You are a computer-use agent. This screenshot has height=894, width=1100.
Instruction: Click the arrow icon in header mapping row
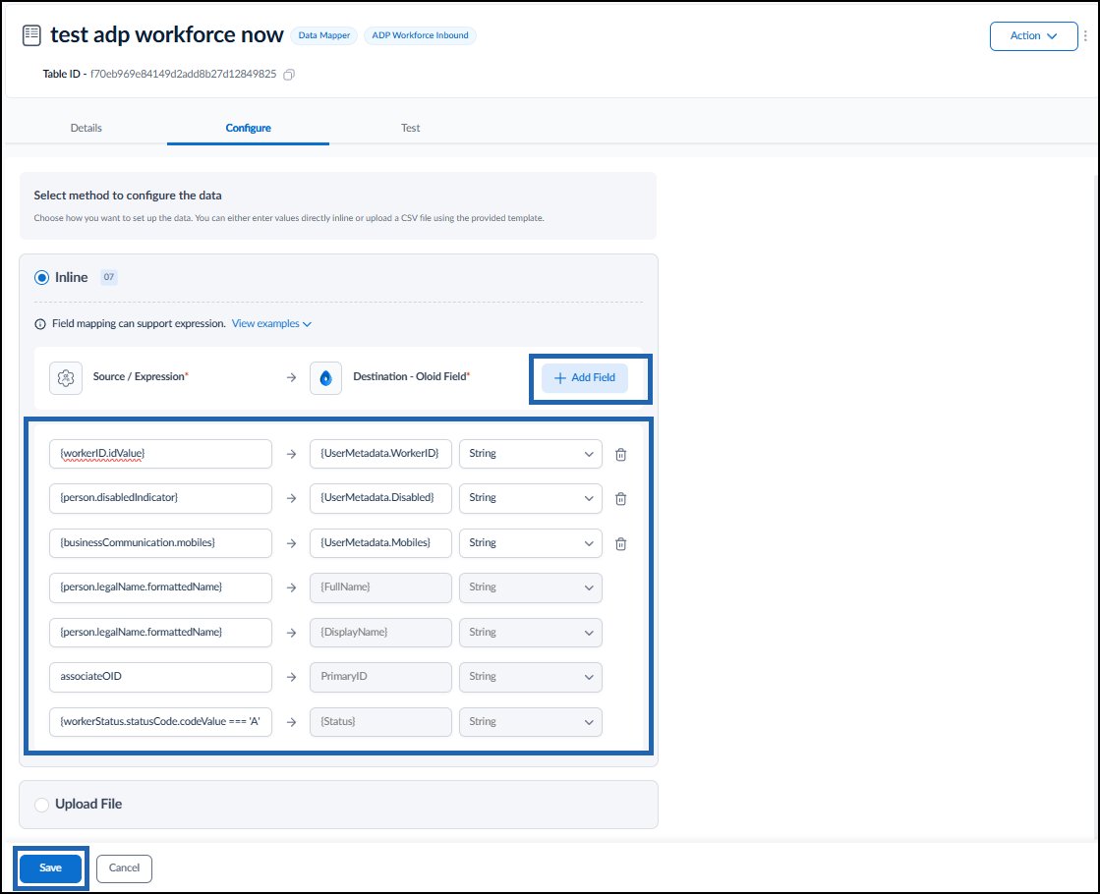point(291,378)
